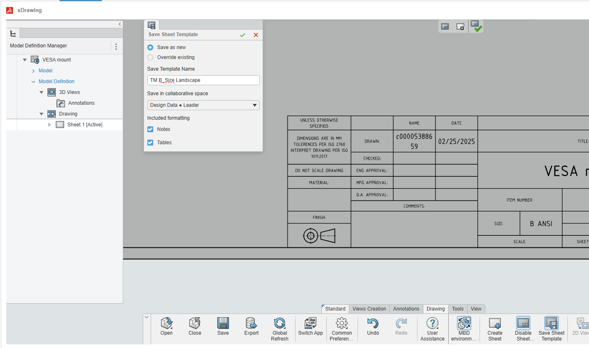589x348 pixels.
Task: Expand the Sheet.1 [Active] arrow
Action: tap(50, 125)
